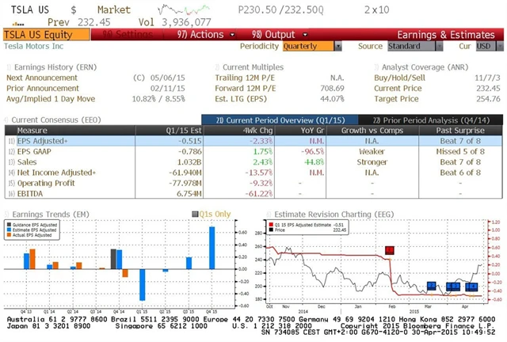Viewport: 507px width, 342px height.
Task: Switch to Current Period Overview (Q1/15) tab
Action: (x=269, y=119)
